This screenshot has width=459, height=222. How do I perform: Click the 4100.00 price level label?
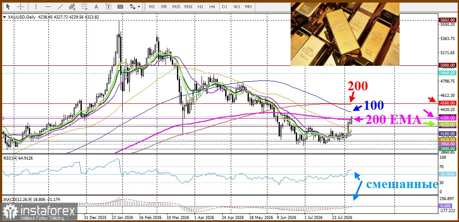click(x=447, y=133)
